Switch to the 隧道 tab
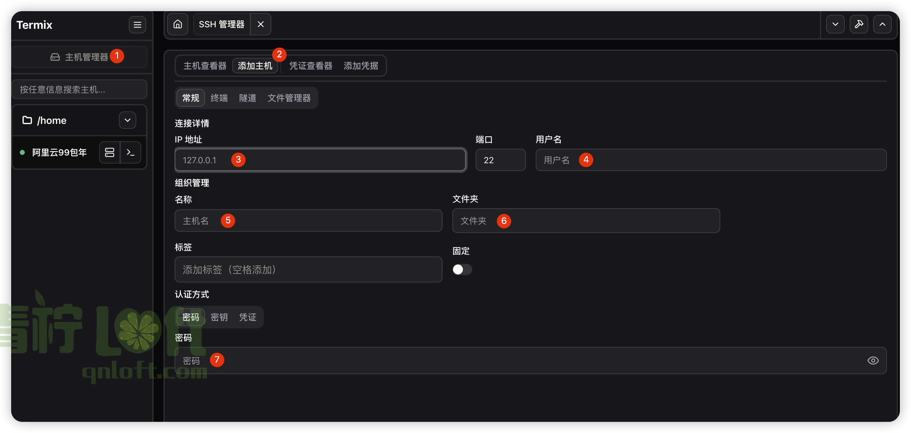Screen dimensions: 911x433 (x=247, y=98)
